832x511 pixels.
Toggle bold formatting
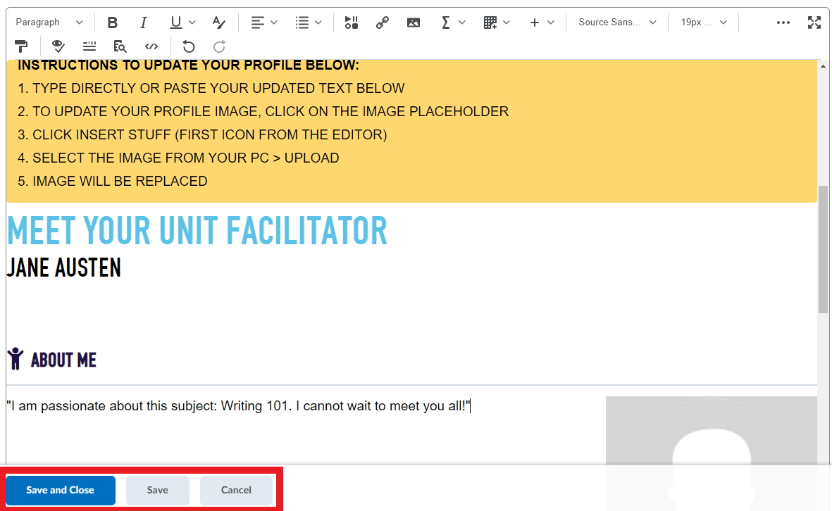point(113,23)
